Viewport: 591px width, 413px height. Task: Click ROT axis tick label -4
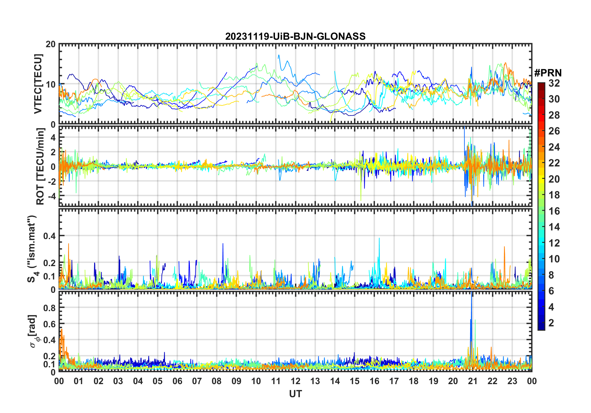pyautogui.click(x=52, y=196)
